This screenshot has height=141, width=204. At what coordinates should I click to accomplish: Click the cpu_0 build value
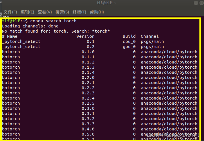[x=129, y=41]
